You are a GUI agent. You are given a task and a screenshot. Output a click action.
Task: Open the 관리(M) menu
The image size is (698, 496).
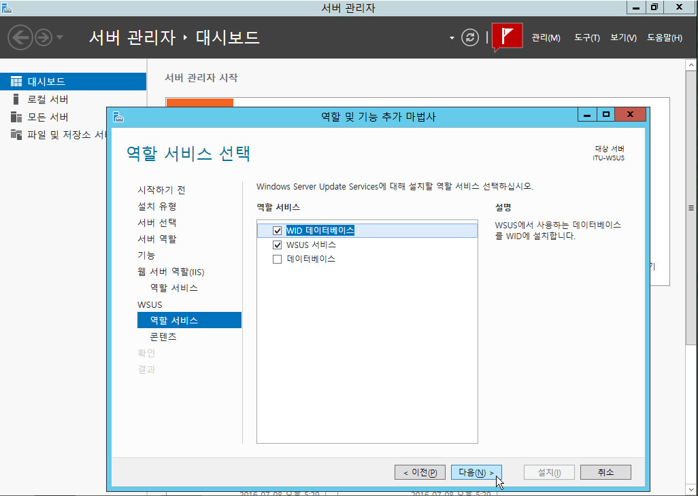546,38
